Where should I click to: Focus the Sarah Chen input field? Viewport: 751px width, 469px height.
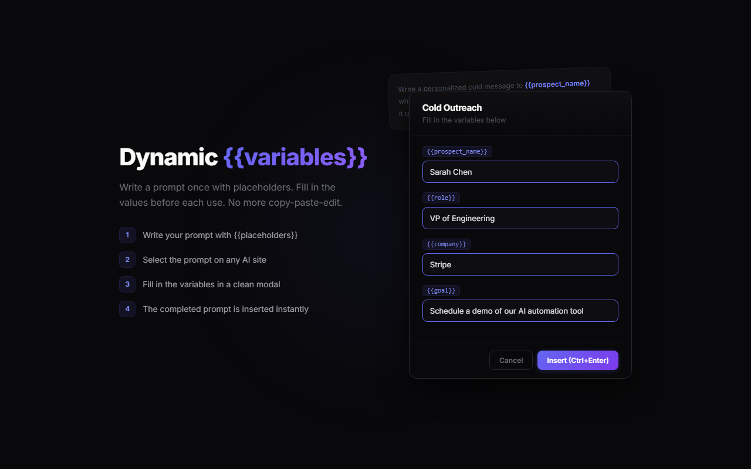click(520, 172)
